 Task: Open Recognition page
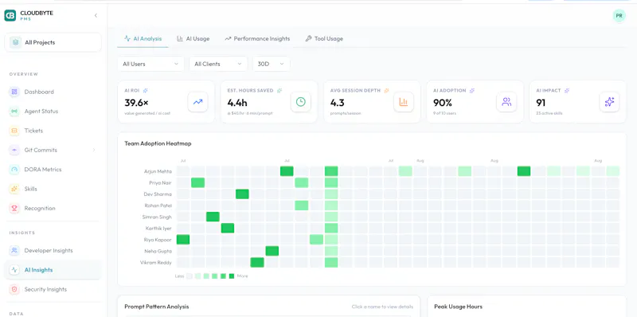[40, 208]
